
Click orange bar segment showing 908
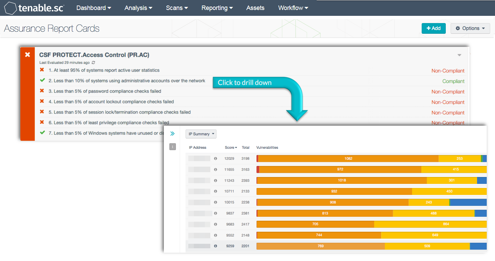click(333, 202)
